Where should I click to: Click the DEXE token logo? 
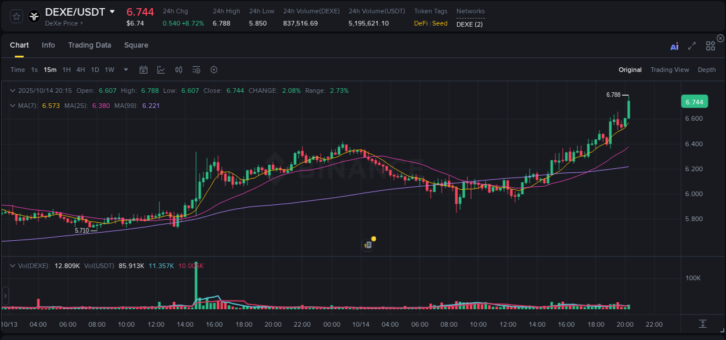[34, 16]
